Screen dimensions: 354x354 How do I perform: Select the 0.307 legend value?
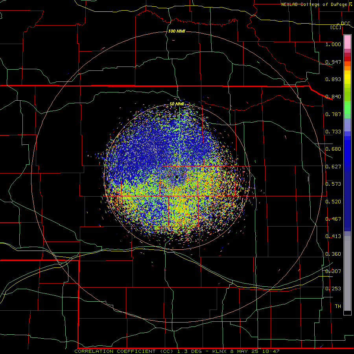coord(333,271)
